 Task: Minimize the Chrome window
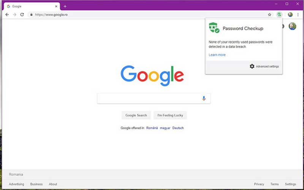(x=276, y=4)
